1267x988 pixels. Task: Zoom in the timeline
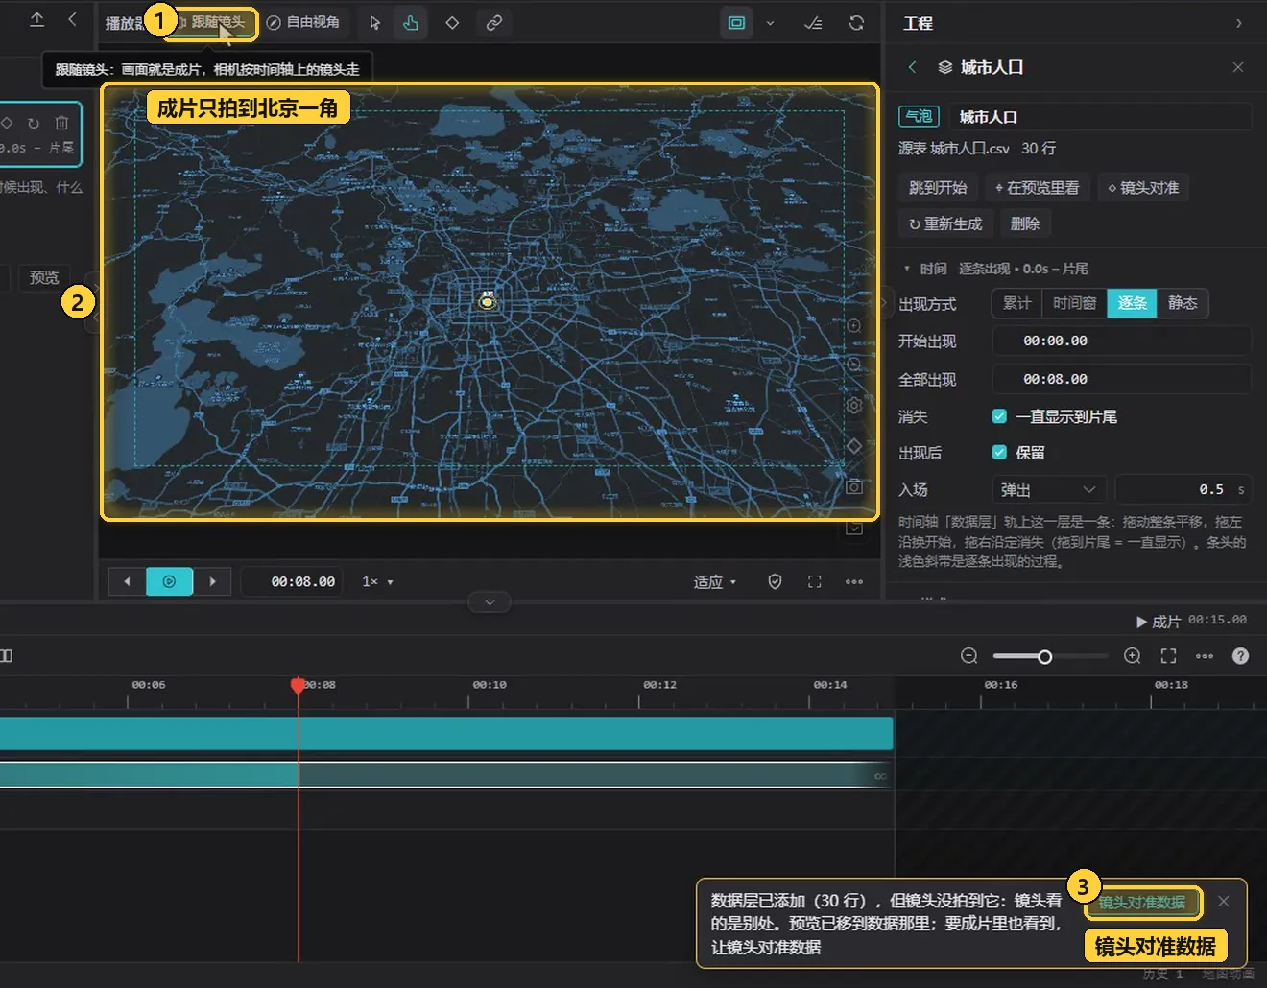click(1133, 656)
